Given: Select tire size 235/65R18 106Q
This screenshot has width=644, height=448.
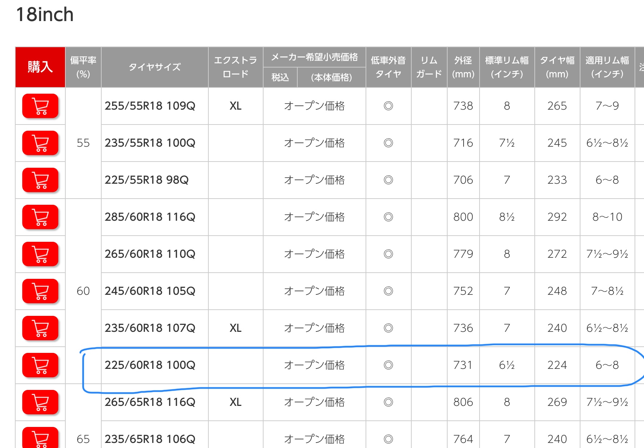Looking at the screenshot, I should [x=150, y=439].
